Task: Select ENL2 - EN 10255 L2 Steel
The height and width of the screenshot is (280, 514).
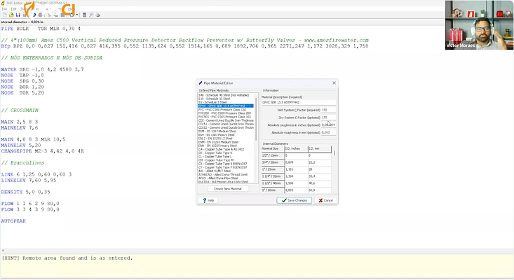Action: pyautogui.click(x=225, y=139)
